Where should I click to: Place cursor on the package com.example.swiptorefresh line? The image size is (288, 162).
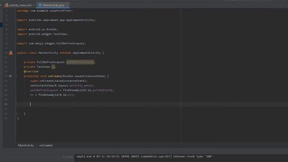click(45, 11)
